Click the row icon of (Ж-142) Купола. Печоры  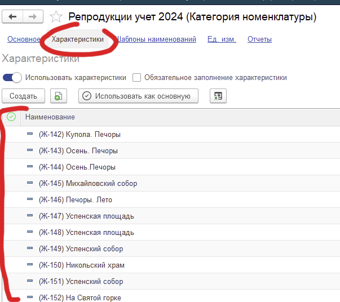30,135
